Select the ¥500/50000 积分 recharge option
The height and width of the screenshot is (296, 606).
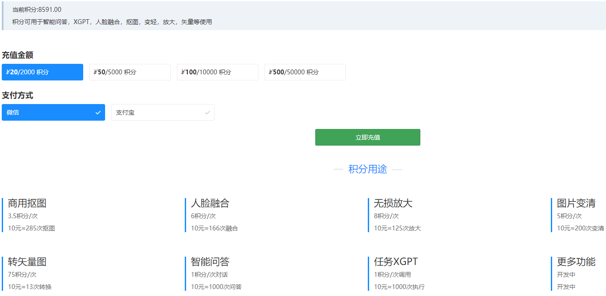(x=305, y=72)
